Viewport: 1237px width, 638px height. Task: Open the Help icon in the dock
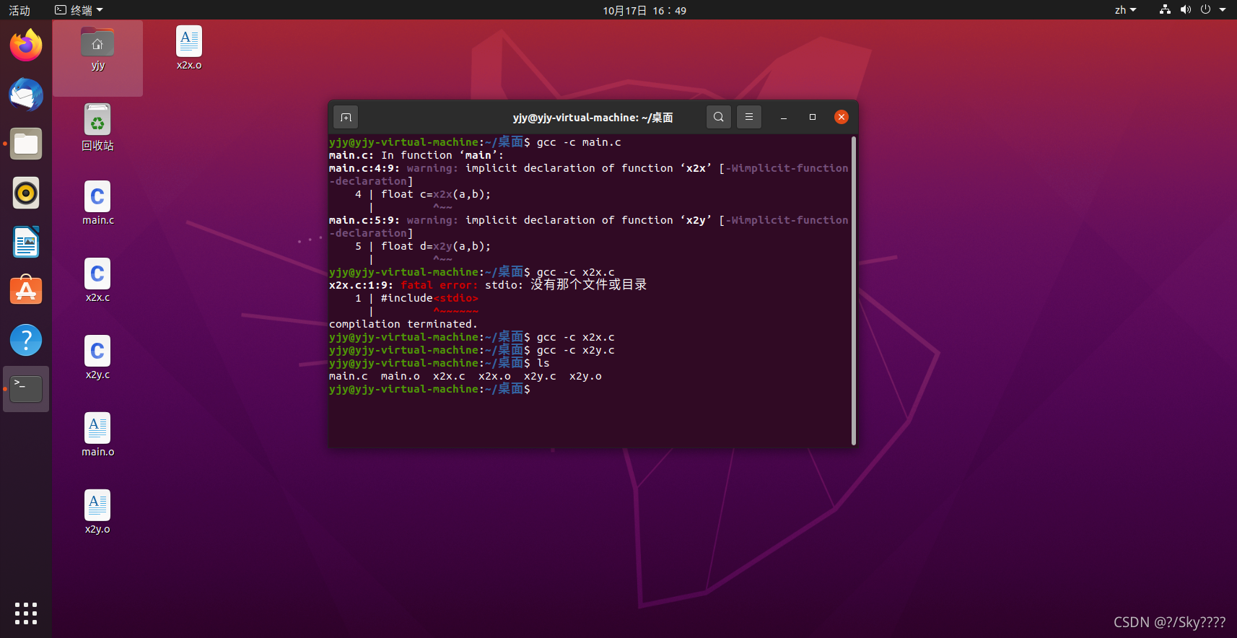pyautogui.click(x=26, y=340)
